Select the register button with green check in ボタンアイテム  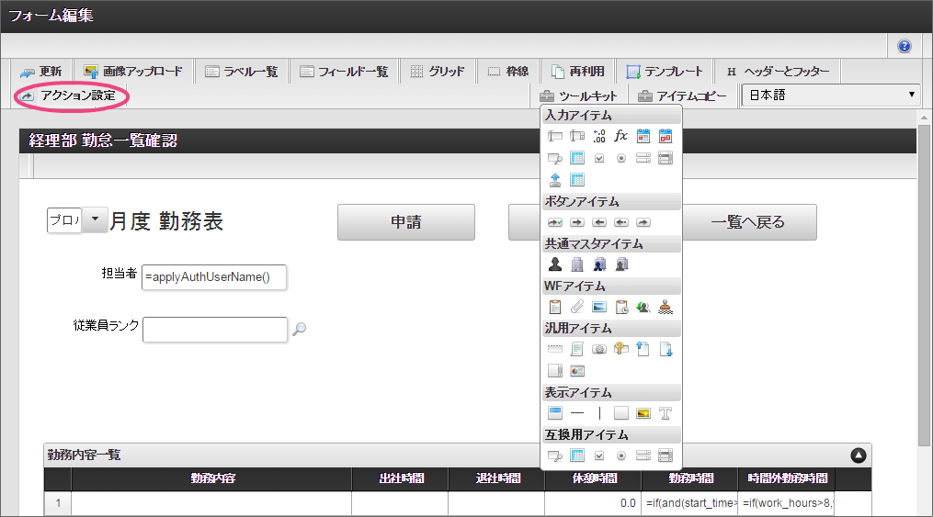pyautogui.click(x=555, y=222)
